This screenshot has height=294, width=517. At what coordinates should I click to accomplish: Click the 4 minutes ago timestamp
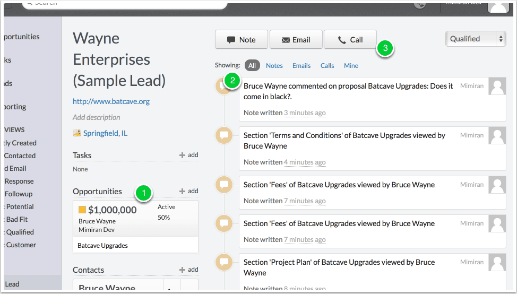(305, 162)
